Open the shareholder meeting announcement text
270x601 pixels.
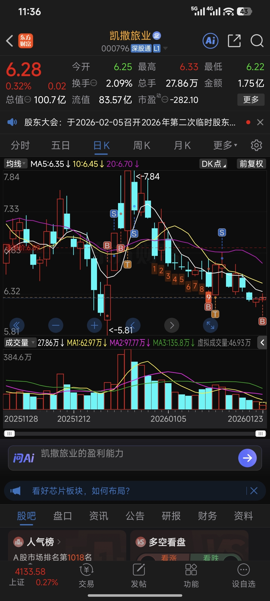click(130, 122)
